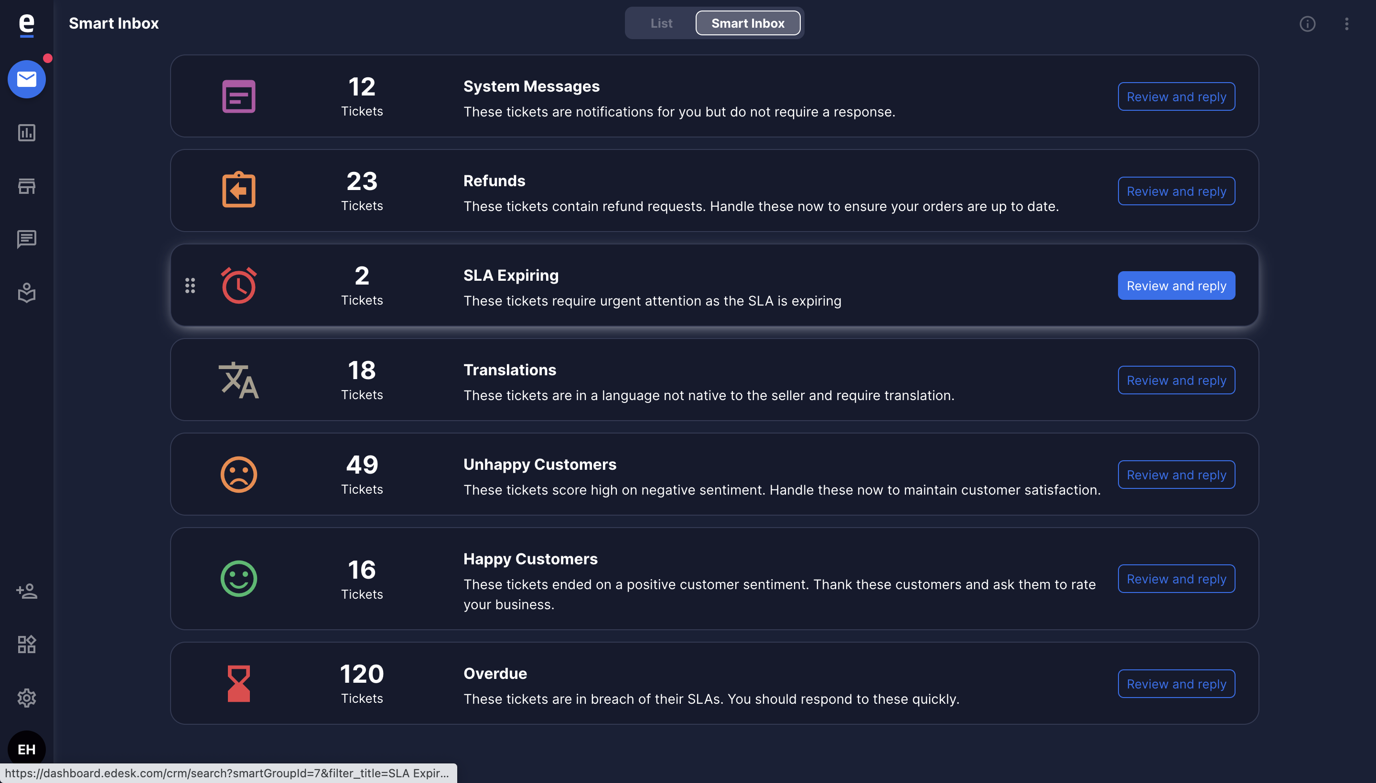The width and height of the screenshot is (1376, 783).
Task: Open the storefront channels icon
Action: [26, 186]
